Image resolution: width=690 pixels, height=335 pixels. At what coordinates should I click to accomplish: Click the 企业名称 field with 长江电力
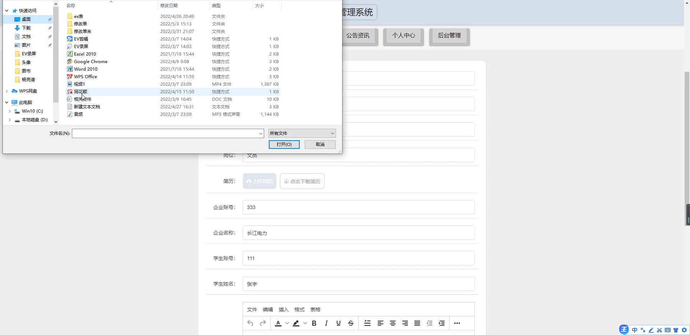[x=359, y=233]
